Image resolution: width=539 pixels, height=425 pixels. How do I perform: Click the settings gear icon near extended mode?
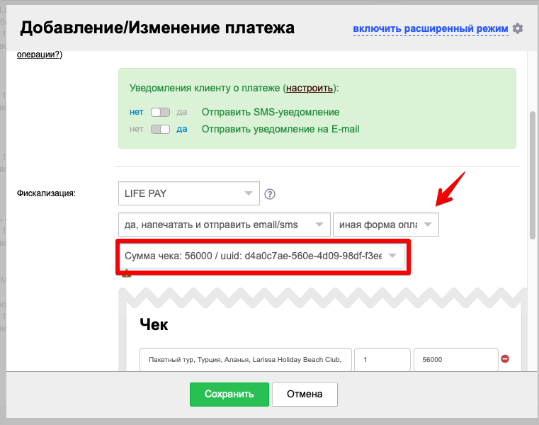pos(518,28)
